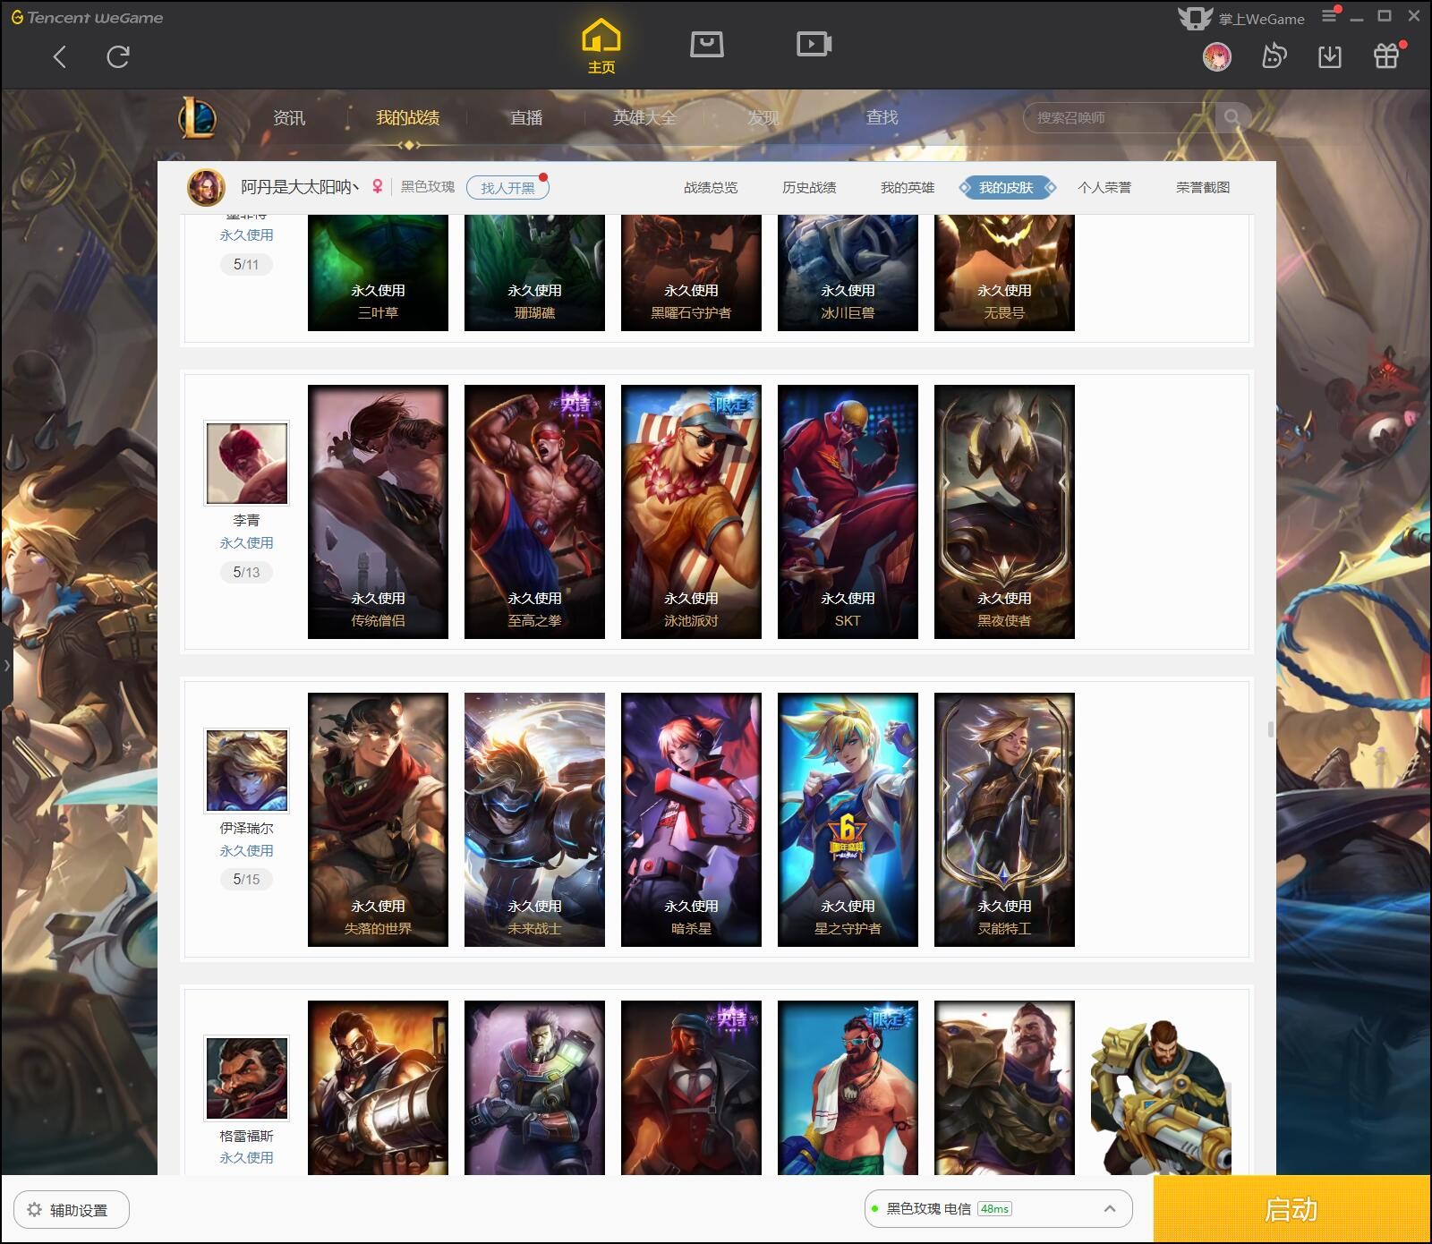Click the 黑色玫瑰 server label beside username

[427, 187]
